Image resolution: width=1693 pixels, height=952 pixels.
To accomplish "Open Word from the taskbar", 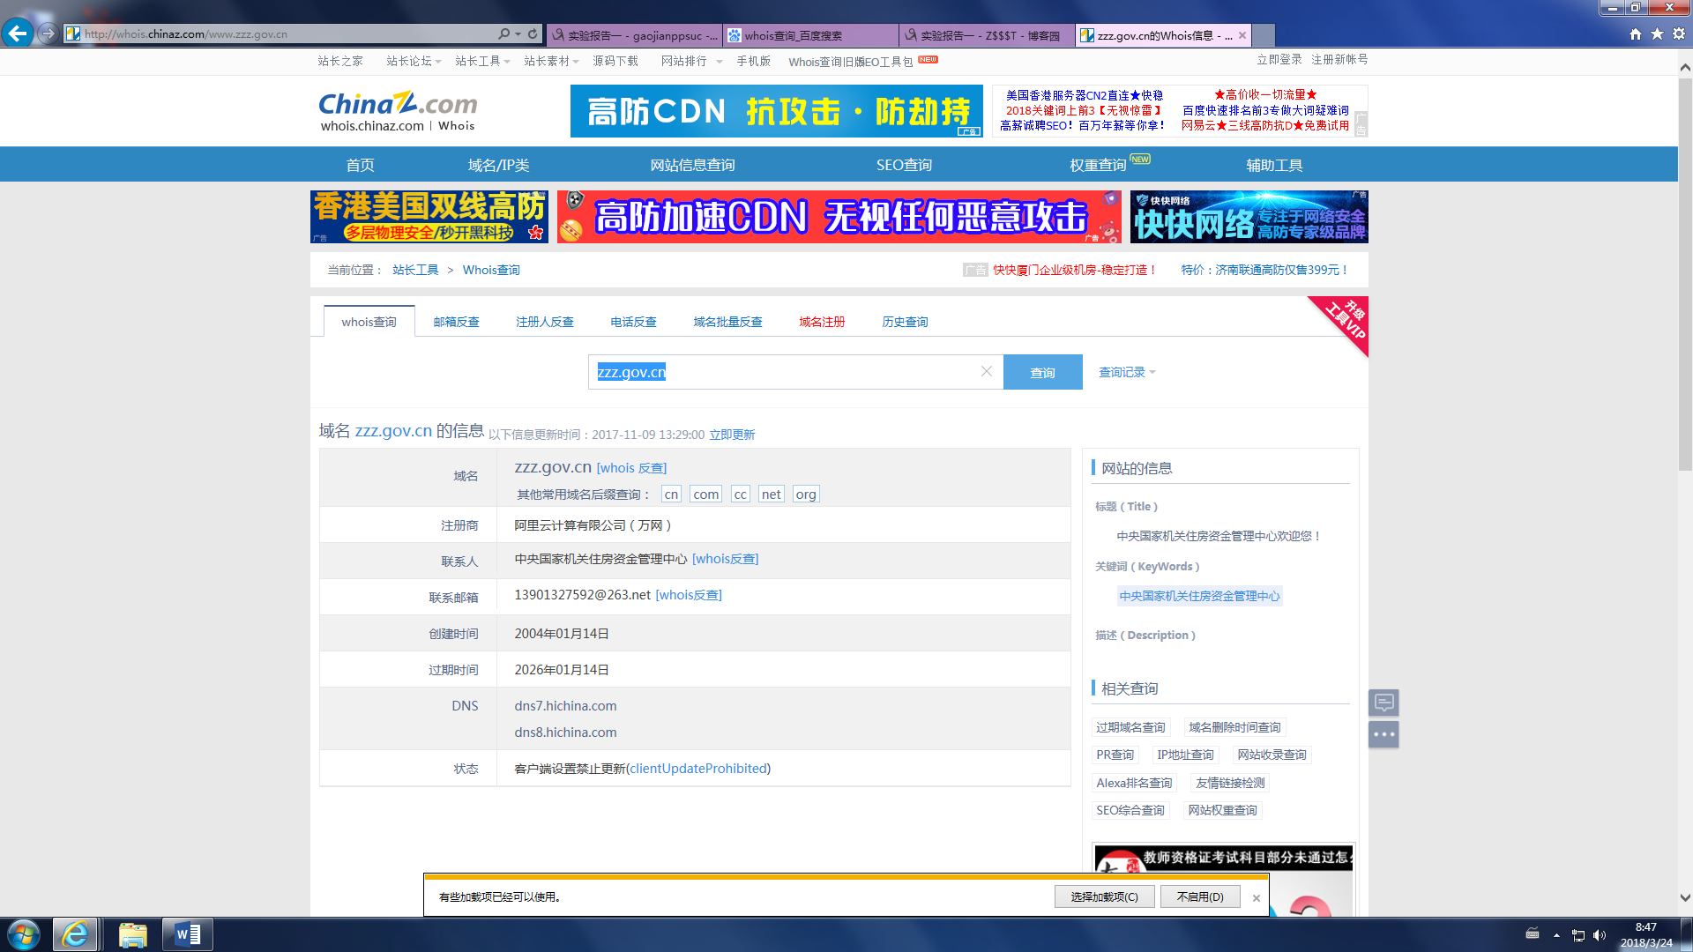I will [x=188, y=934].
